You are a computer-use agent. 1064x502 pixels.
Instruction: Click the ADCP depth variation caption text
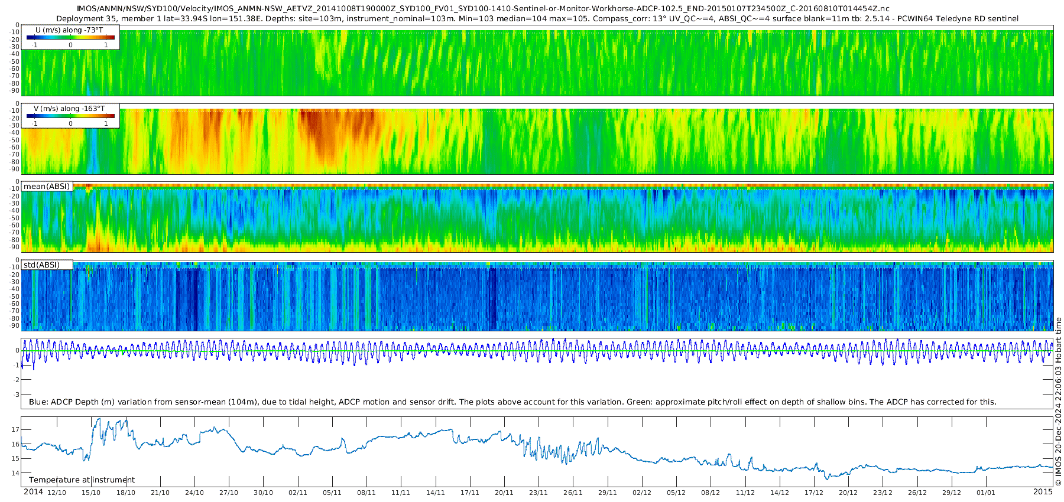click(x=512, y=402)
